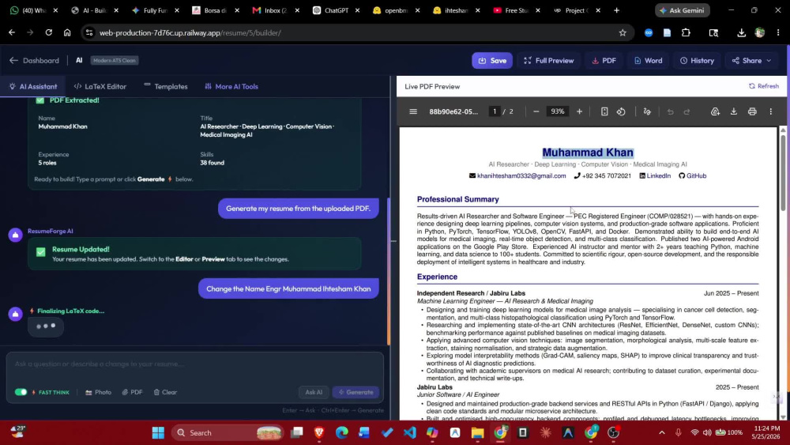Export resume as PDF from header
Image resolution: width=790 pixels, height=445 pixels.
coord(604,61)
